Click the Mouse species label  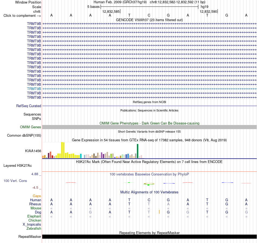36,208
